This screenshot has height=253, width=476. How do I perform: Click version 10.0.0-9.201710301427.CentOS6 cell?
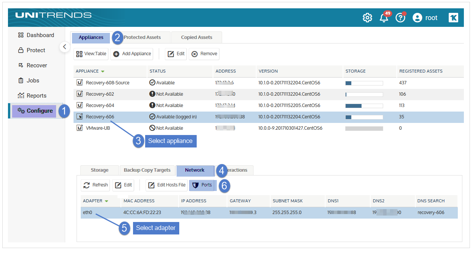(290, 128)
